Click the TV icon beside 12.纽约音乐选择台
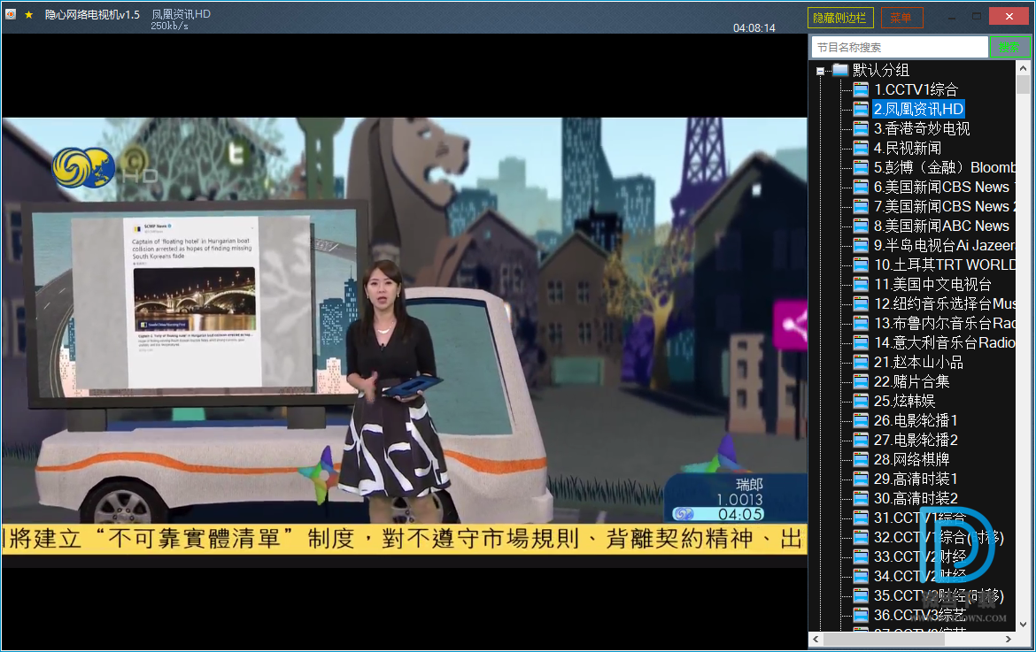Screen dimensions: 1036x652 (861, 303)
